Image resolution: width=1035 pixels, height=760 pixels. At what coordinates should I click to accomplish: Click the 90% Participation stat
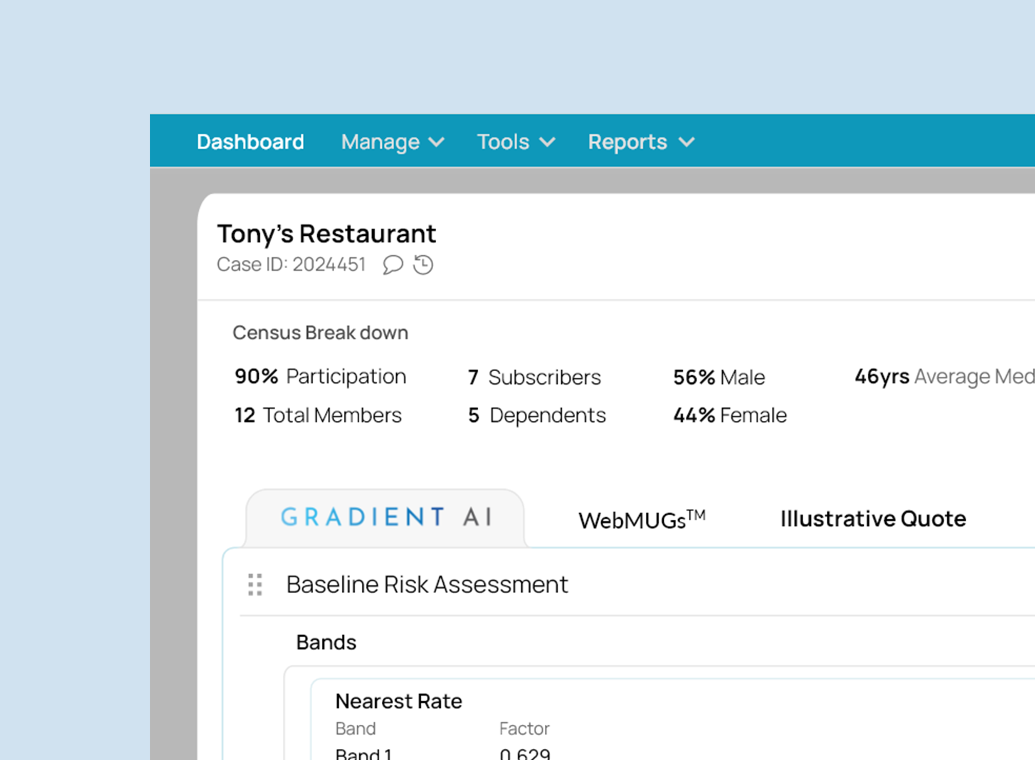pos(321,377)
